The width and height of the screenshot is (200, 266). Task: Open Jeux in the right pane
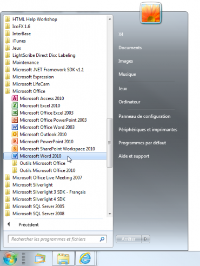(123, 89)
